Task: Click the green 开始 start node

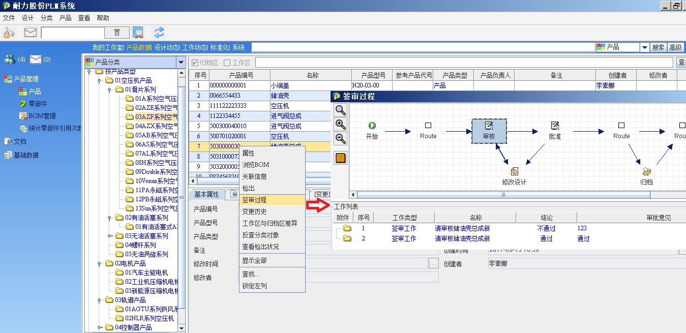Action: click(372, 126)
